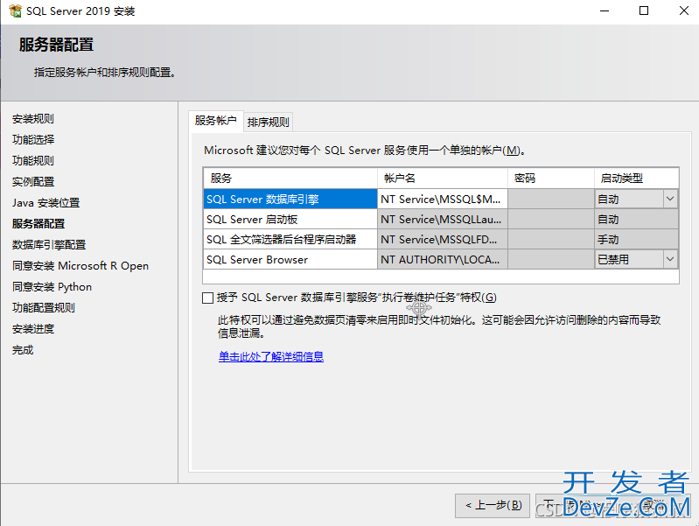Follow the 单击此处了解详细信息 link
The height and width of the screenshot is (526, 699).
tap(271, 356)
